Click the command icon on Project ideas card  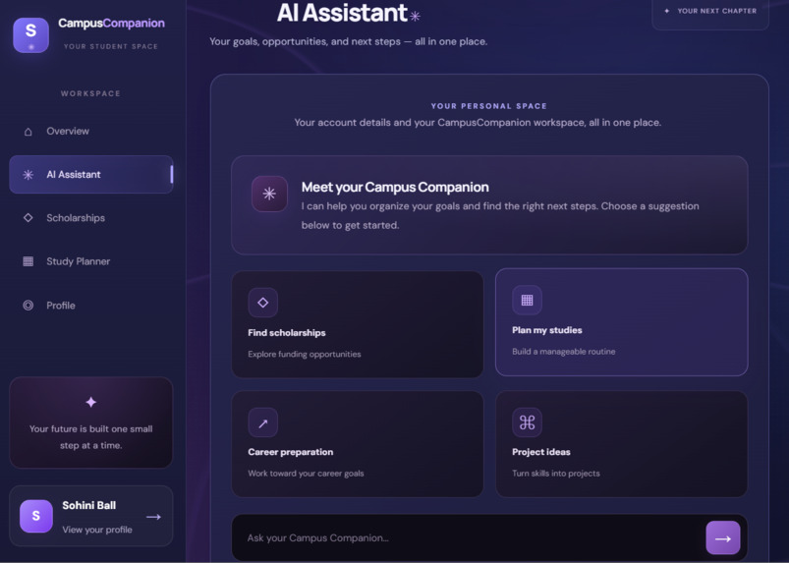527,422
